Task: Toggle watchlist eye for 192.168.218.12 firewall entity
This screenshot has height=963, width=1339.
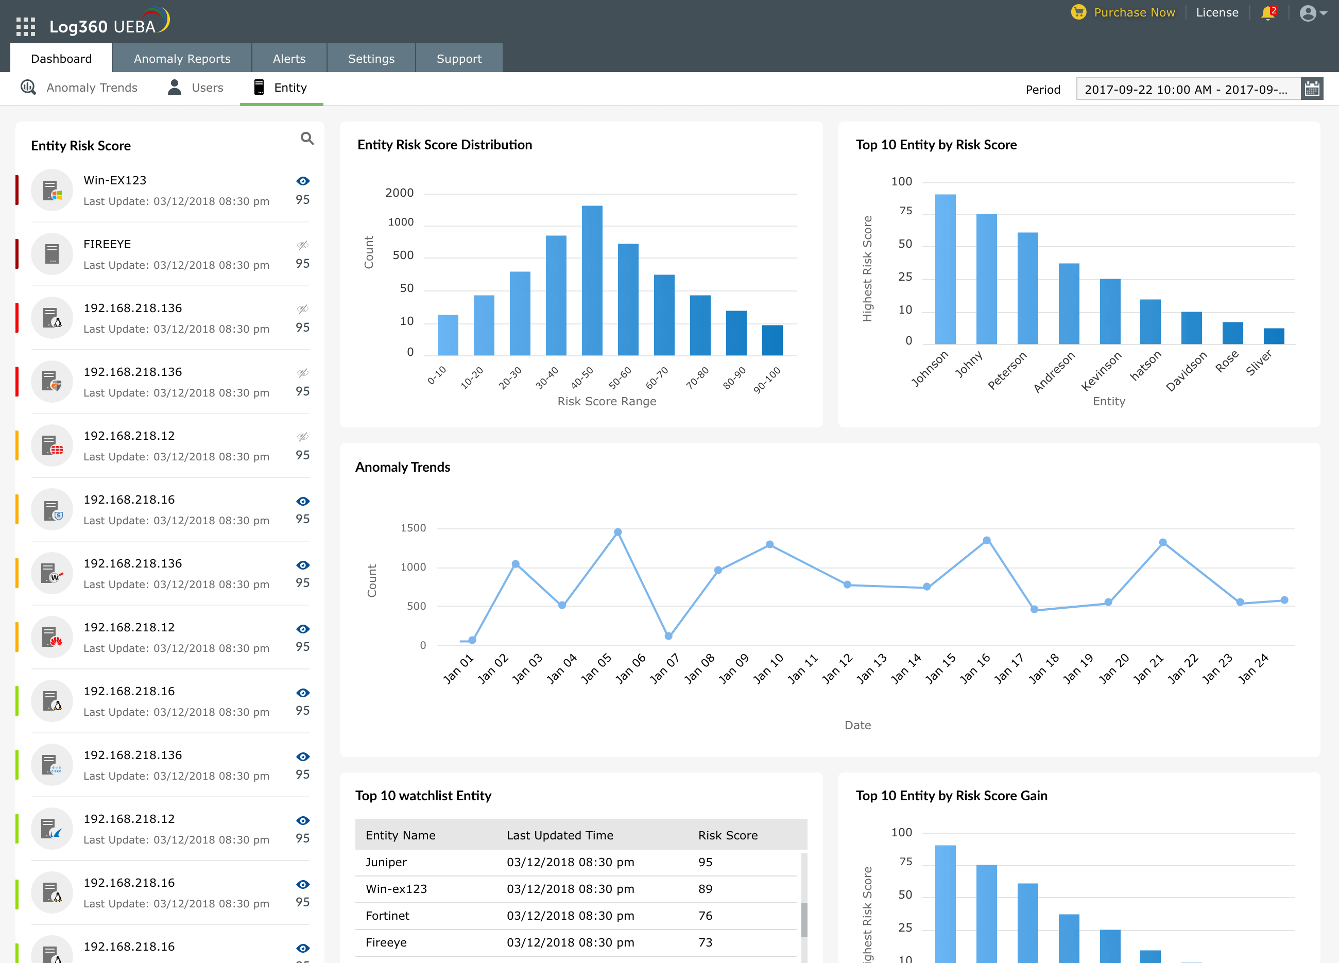Action: [x=303, y=436]
